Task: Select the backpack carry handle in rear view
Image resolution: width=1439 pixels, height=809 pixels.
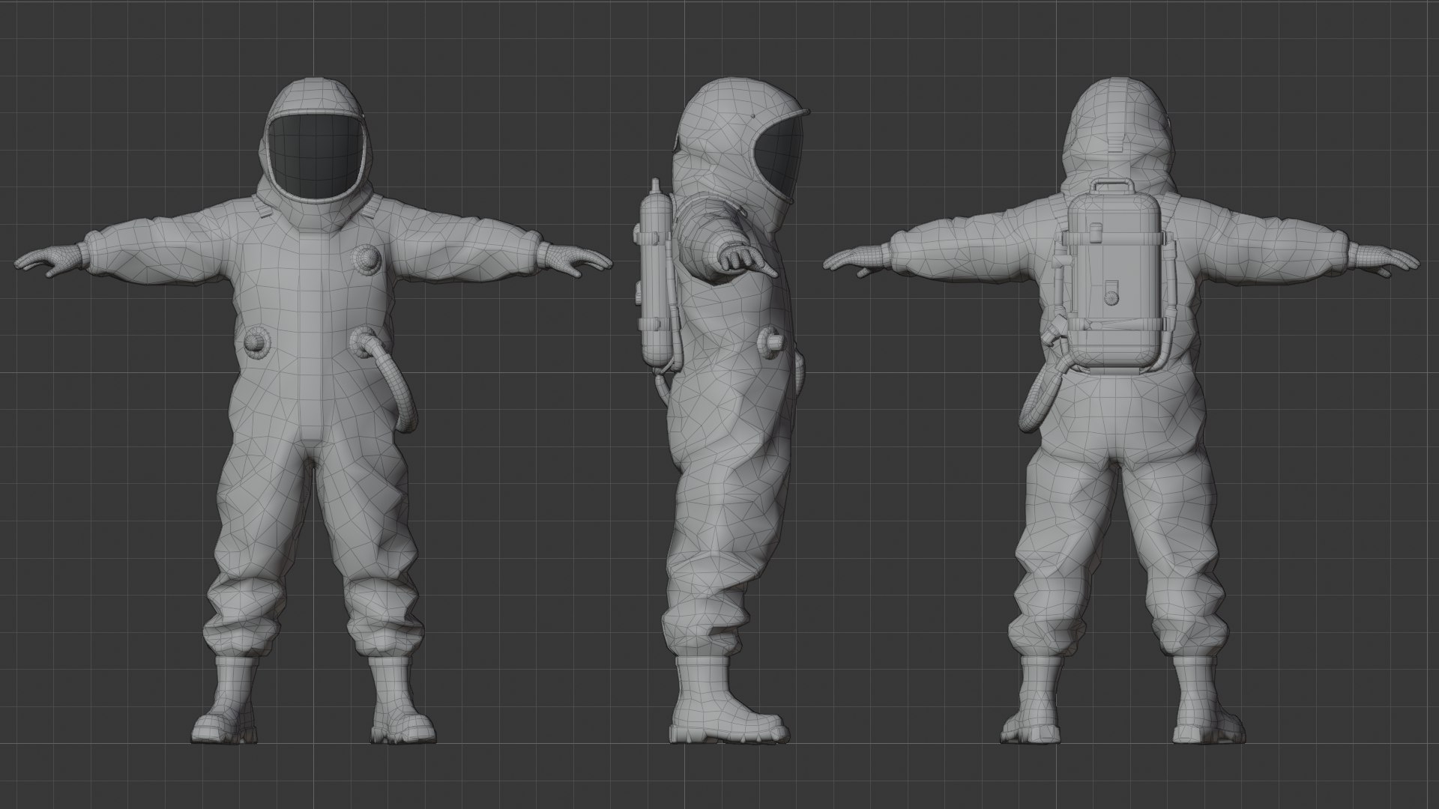Action: (1111, 187)
